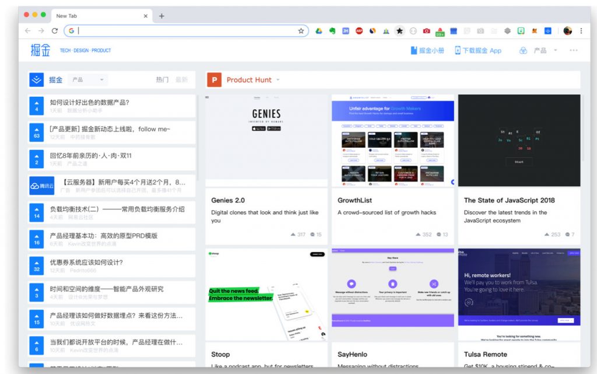Viewport: 597px width, 374px height.
Task: Click The State of JavaScript 2018 title
Action: coord(509,200)
